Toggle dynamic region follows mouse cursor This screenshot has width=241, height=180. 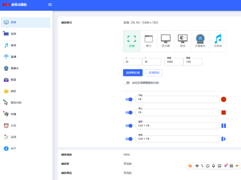[x=126, y=83]
